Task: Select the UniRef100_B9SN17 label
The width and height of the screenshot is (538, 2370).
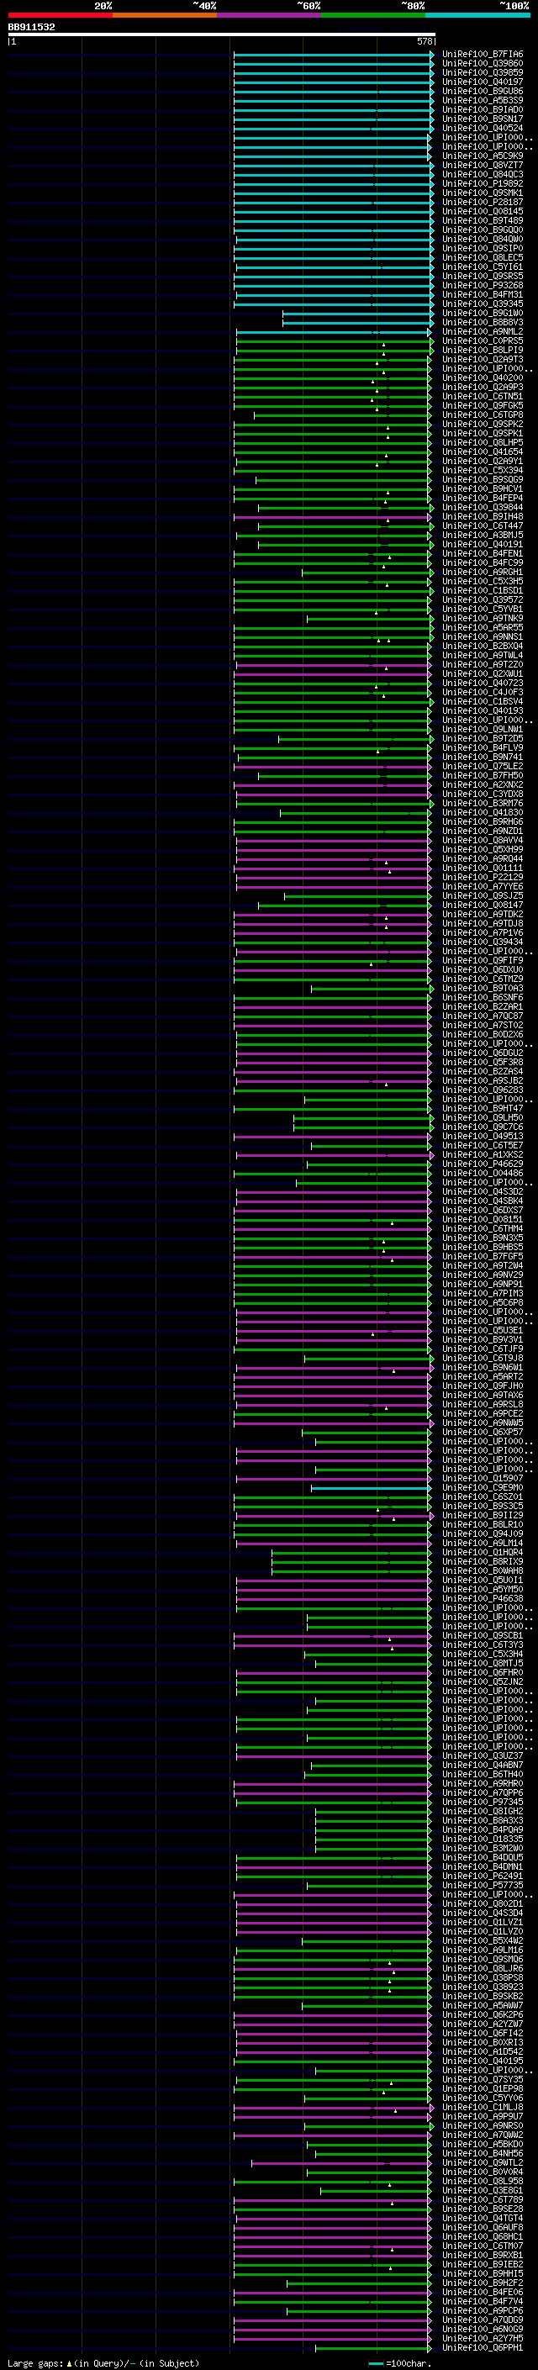Action: 483,119
